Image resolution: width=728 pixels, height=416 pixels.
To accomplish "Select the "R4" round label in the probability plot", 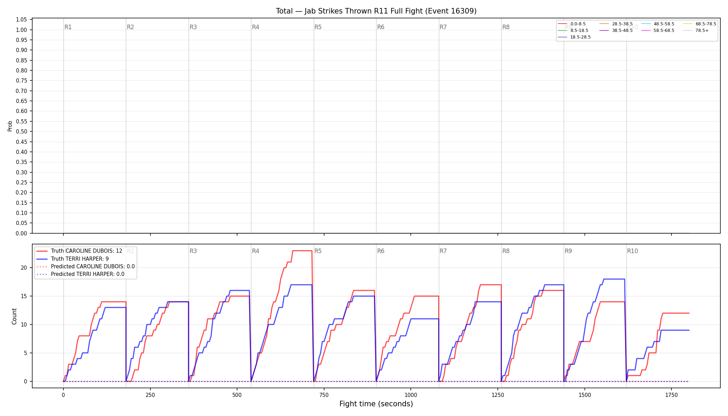I will pyautogui.click(x=255, y=27).
